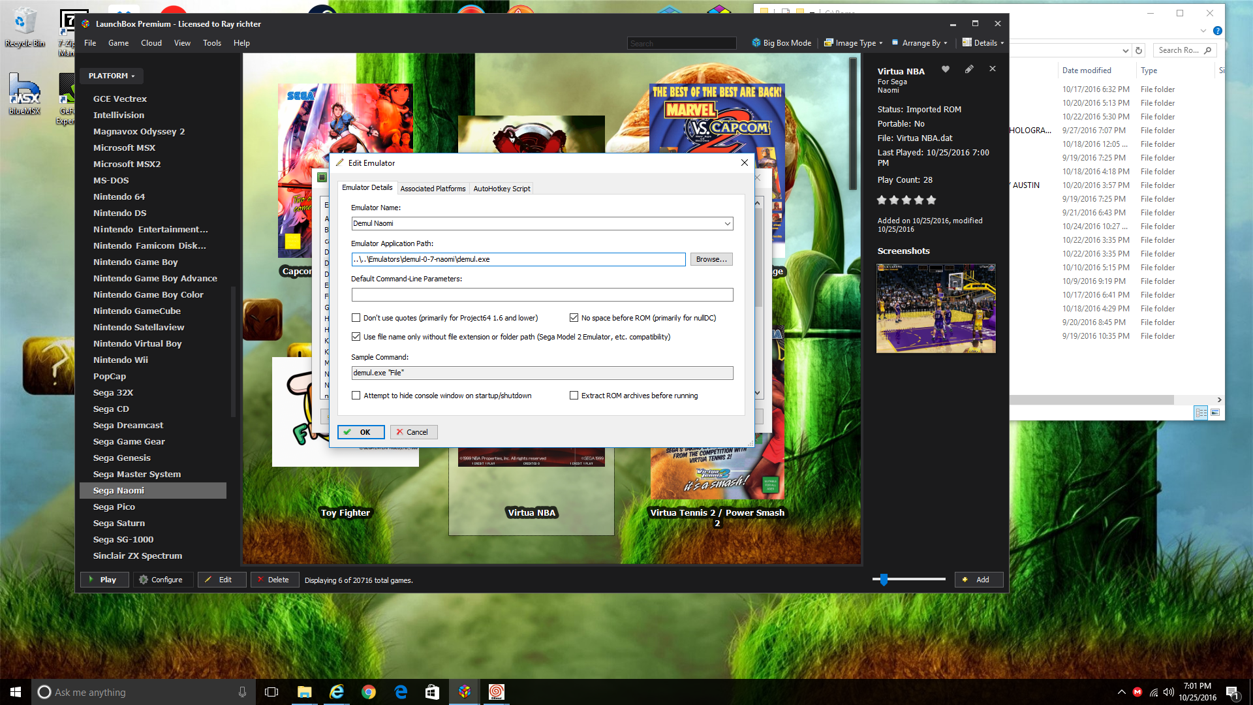Screen dimensions: 1253x705
Task: Click the Play button at bottom
Action: click(104, 580)
